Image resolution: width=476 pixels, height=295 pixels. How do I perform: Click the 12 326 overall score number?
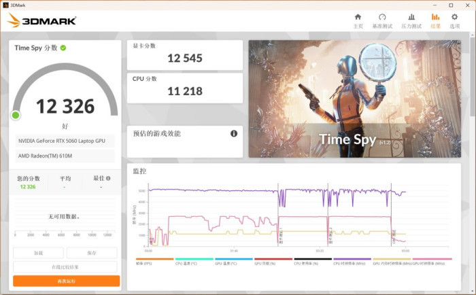point(65,107)
